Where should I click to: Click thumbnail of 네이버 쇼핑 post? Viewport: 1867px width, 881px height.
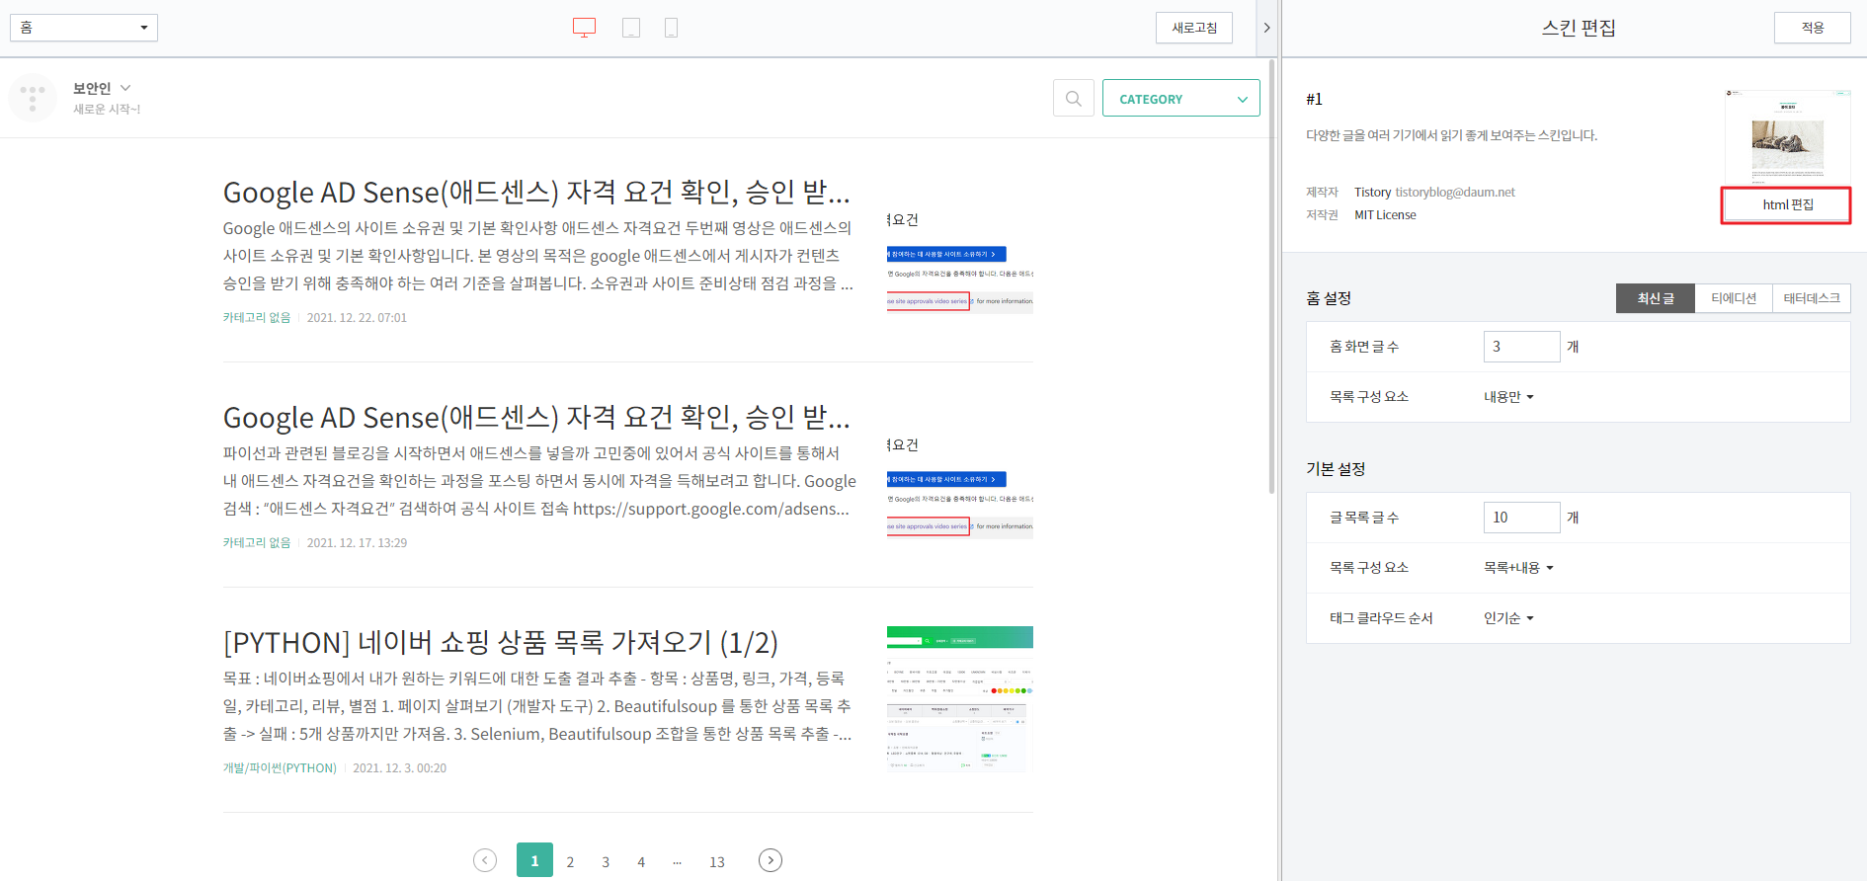[x=960, y=699]
